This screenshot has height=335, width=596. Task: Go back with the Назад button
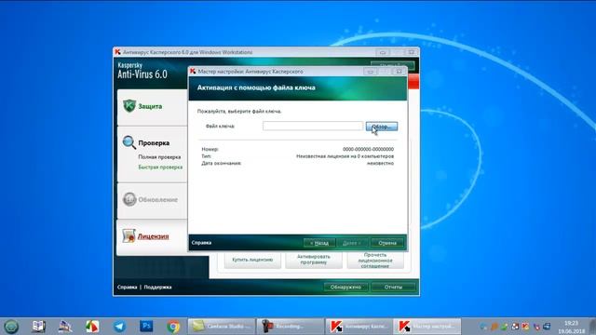coord(319,243)
